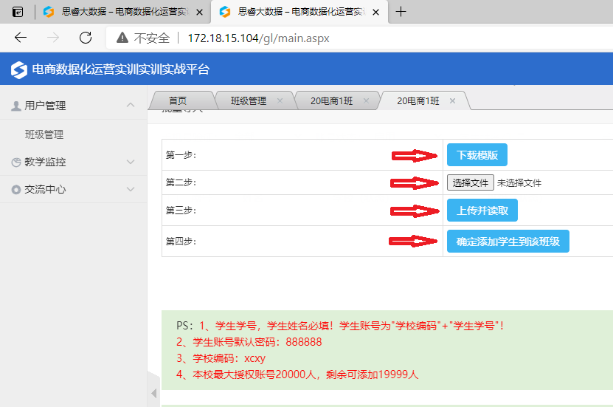
Task: Click the browser back arrow
Action: click(21, 38)
